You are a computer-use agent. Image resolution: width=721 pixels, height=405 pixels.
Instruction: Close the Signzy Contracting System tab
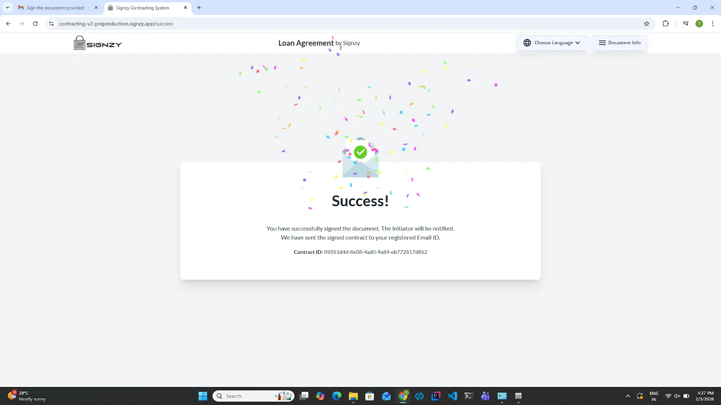(x=185, y=8)
